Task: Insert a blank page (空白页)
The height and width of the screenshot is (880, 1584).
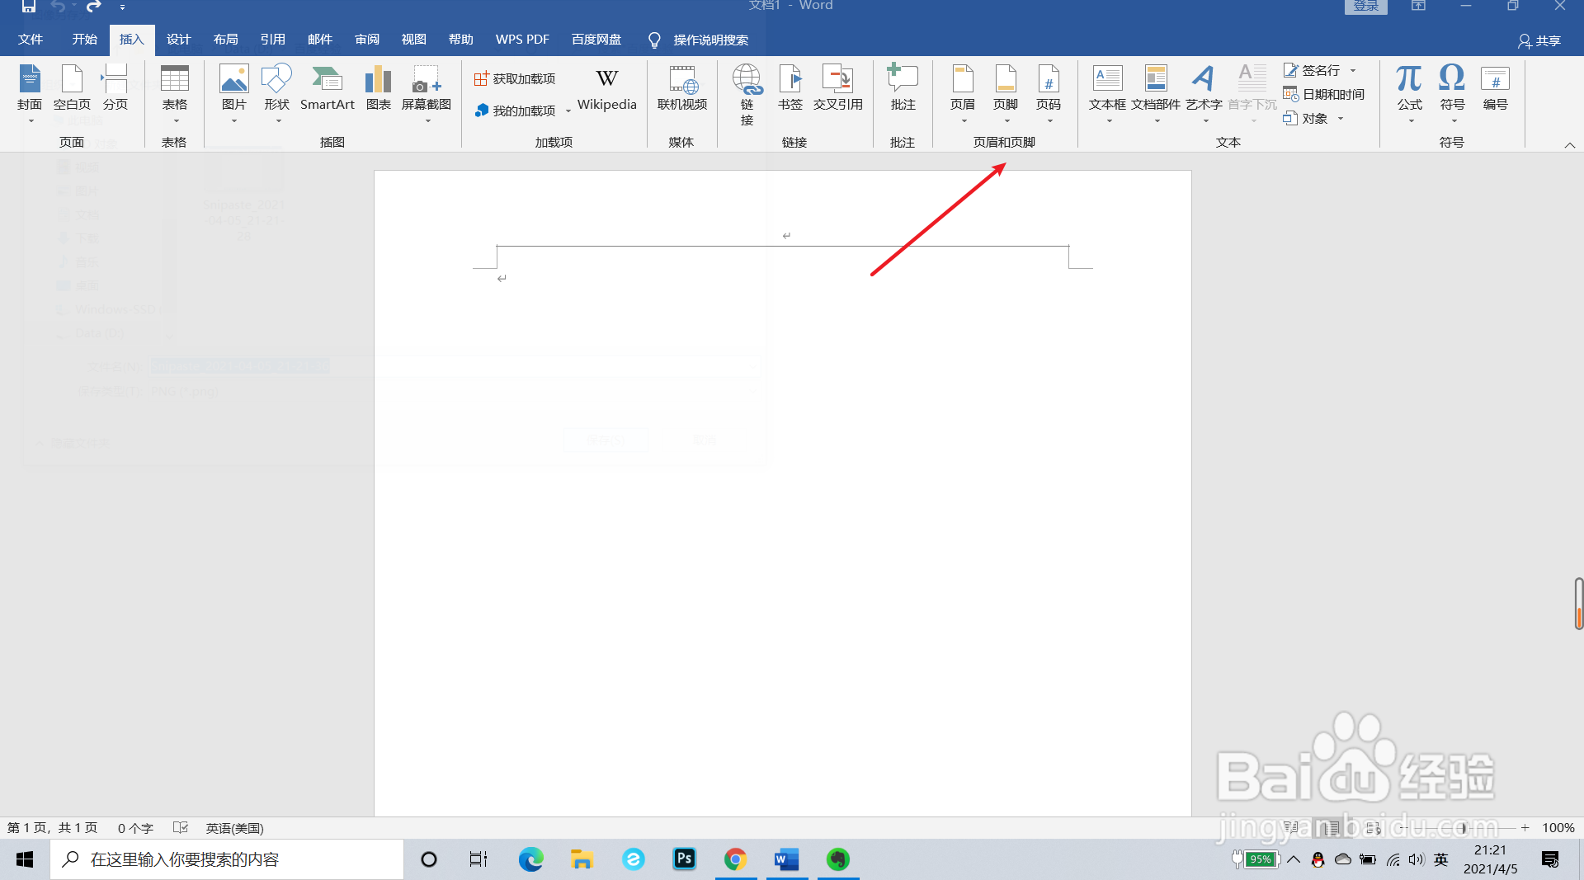Action: pos(72,87)
